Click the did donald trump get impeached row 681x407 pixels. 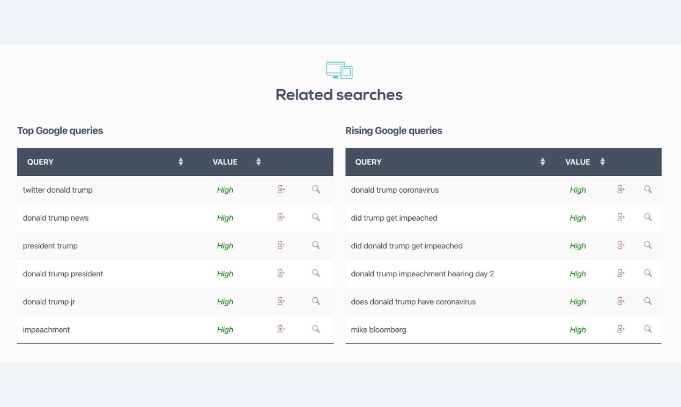point(504,246)
